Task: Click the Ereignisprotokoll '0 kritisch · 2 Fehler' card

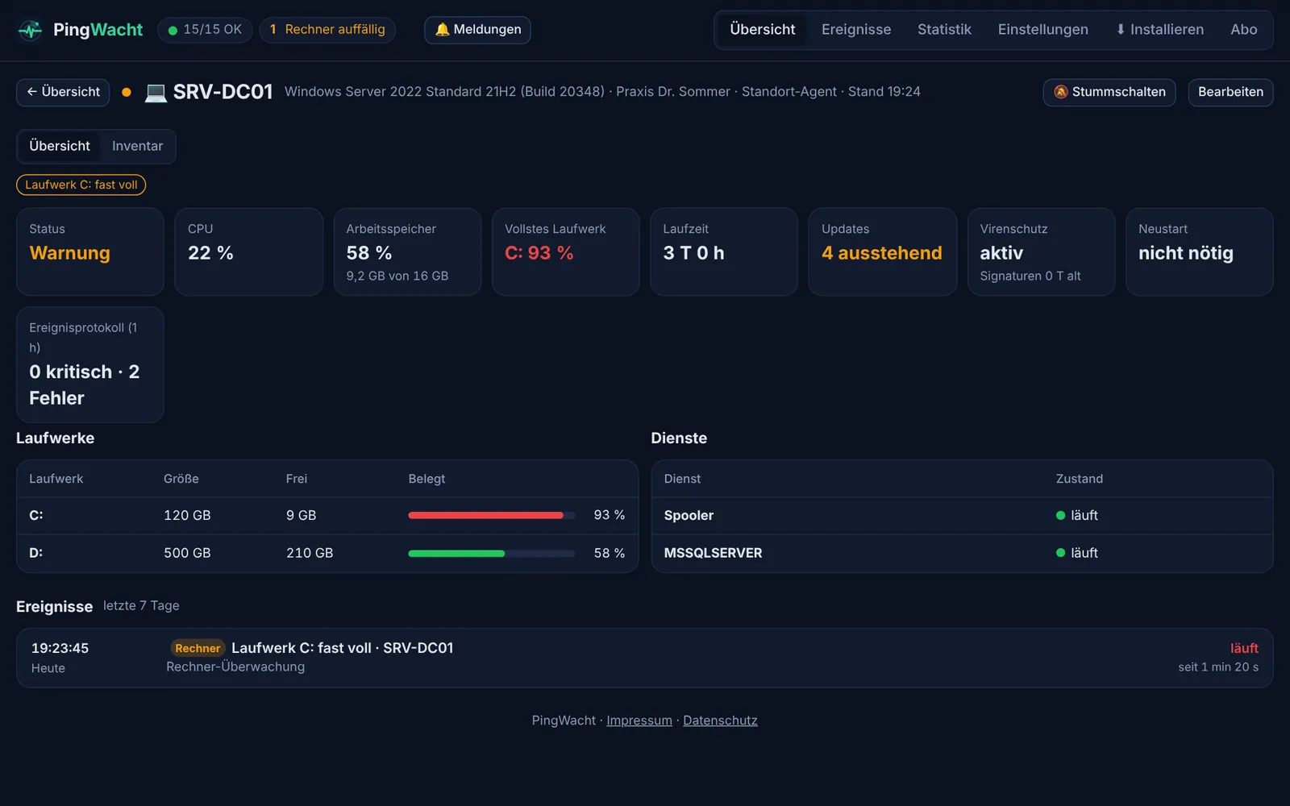Action: pos(90,364)
